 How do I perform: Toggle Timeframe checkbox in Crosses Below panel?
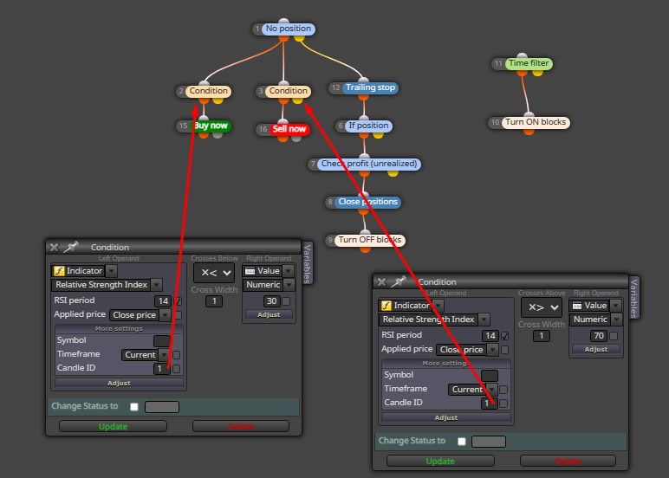176,355
